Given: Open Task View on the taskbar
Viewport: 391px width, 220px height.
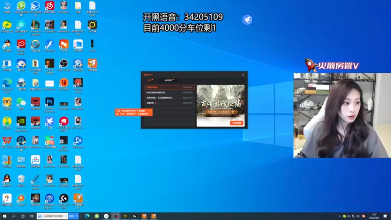Looking at the screenshot, I should click(32, 216).
